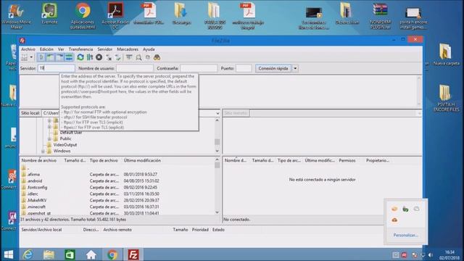Screen dimensions: 464x261
Task: Open Acrobat Reader DC desktop shortcut
Action: coord(115,16)
